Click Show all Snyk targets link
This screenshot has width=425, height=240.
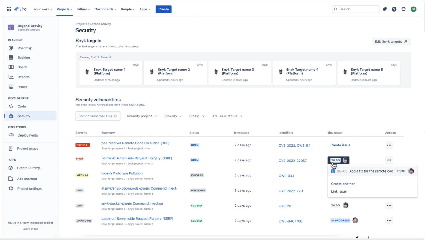click(x=106, y=57)
